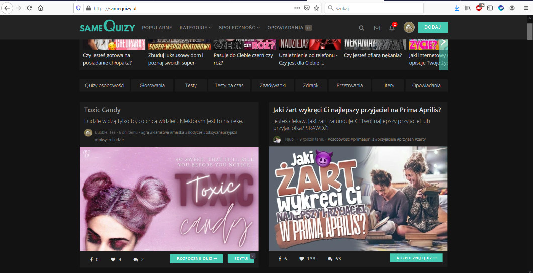Expand the Kategorie dropdown menu

(195, 28)
